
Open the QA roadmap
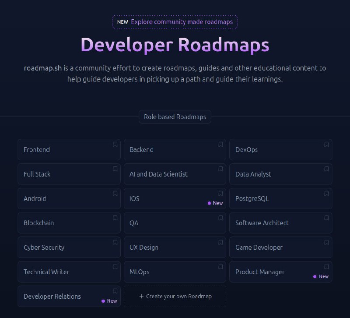175,223
